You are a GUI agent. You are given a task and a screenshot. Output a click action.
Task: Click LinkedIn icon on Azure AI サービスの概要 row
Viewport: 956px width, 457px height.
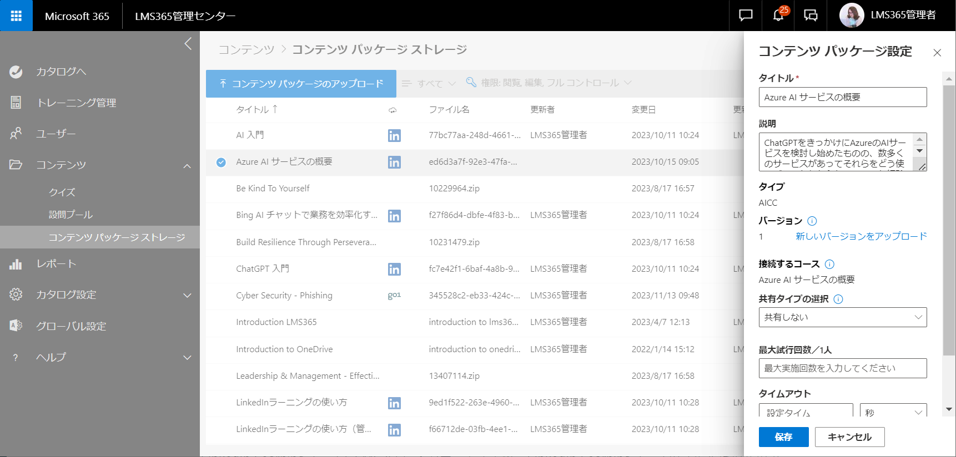pyautogui.click(x=394, y=162)
